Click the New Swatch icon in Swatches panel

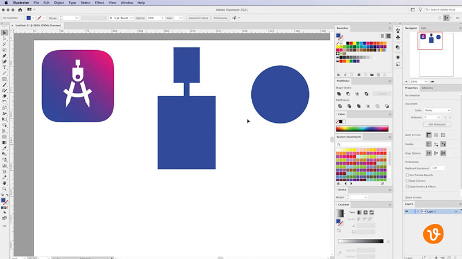[378, 75]
